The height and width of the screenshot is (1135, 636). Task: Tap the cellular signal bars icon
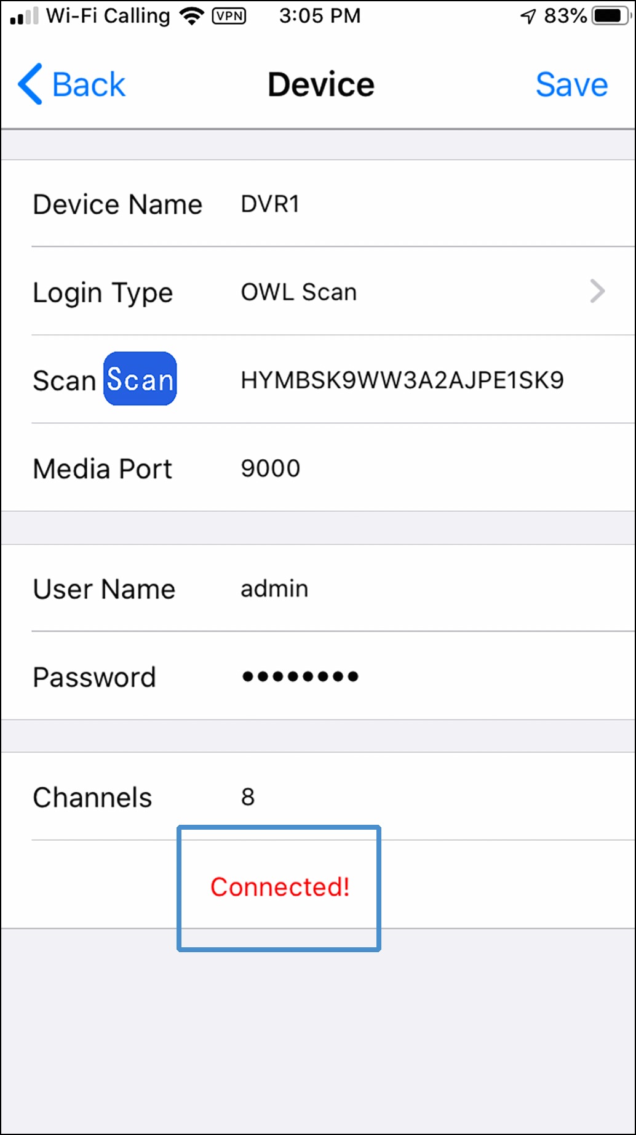25,16
